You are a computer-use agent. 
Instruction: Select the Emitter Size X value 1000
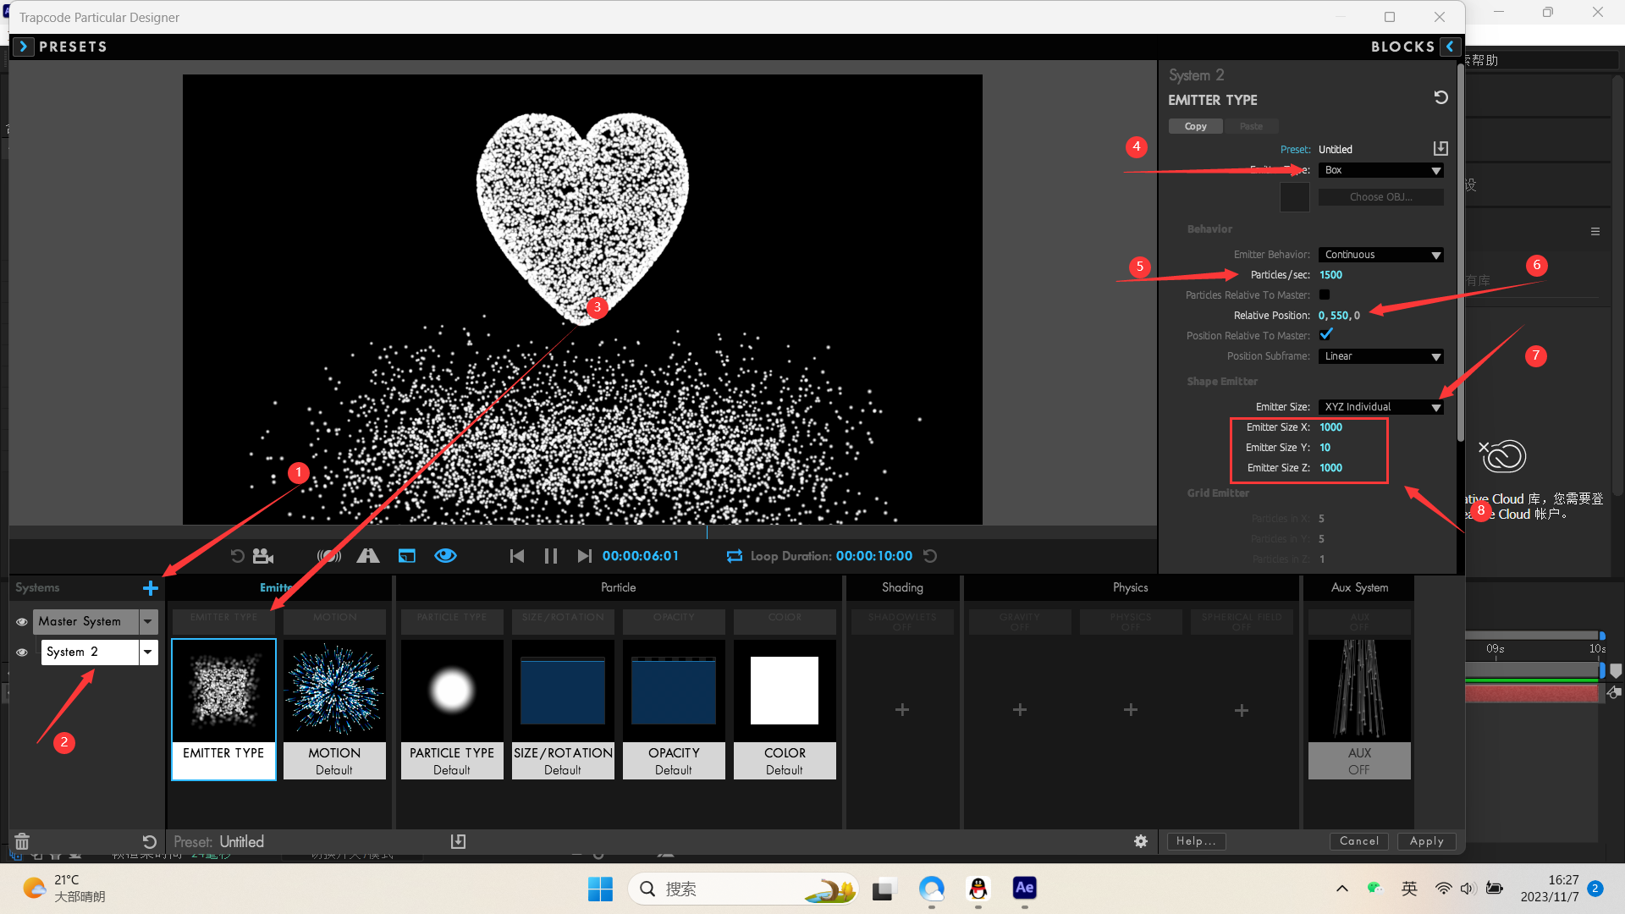1330,427
